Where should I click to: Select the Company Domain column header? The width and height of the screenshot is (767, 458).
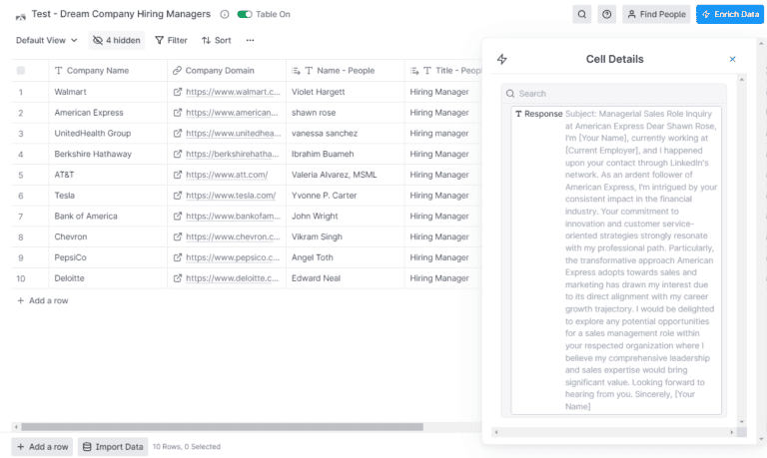pos(219,71)
